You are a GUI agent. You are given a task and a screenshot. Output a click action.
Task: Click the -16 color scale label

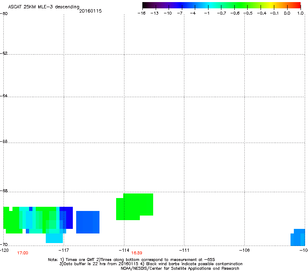pos(142,13)
